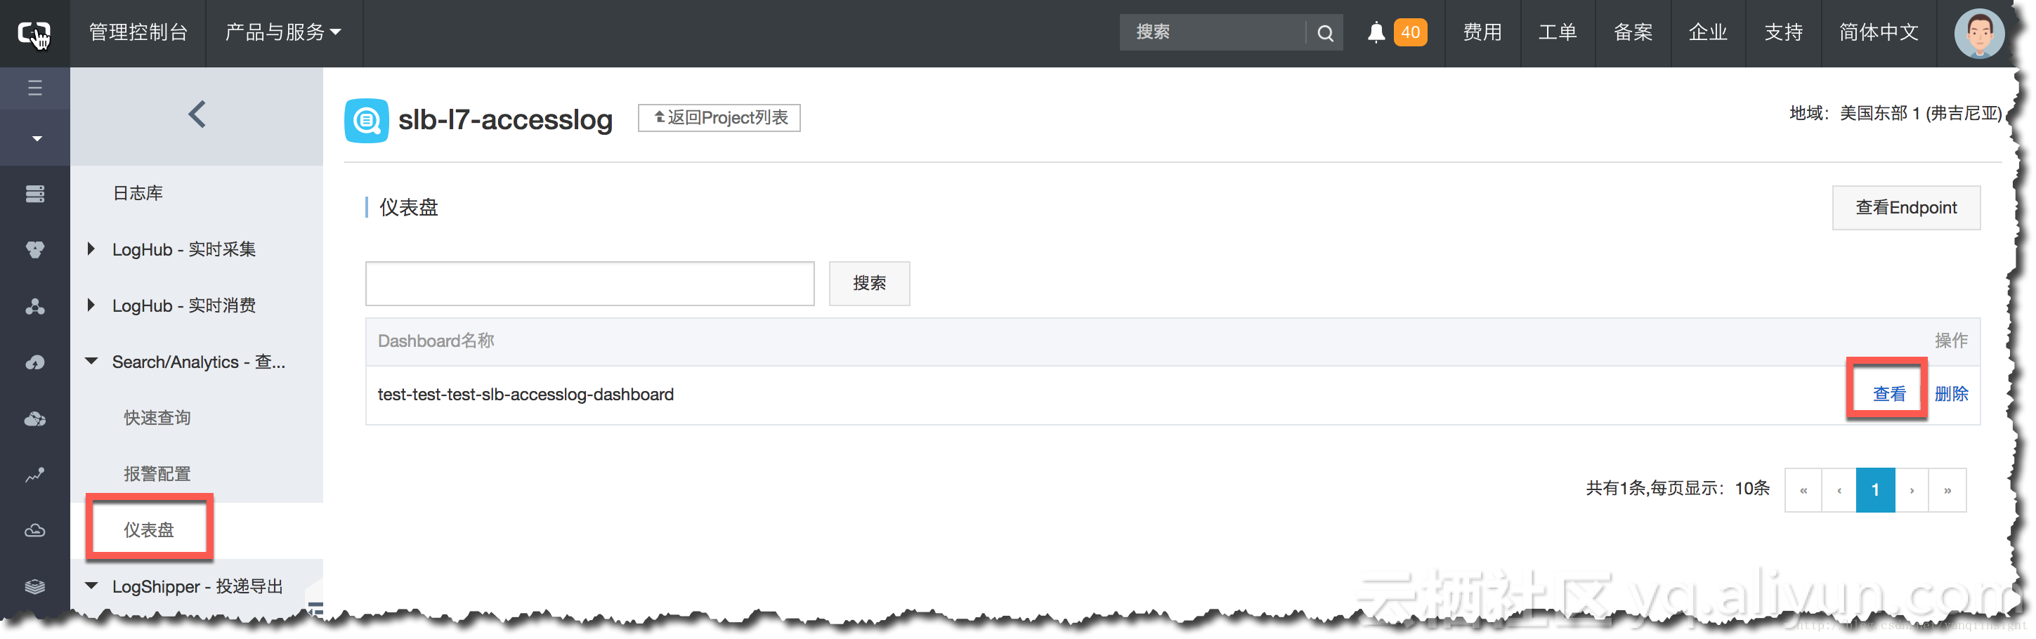The width and height of the screenshot is (2036, 639).
Task: Open the 备案 menu
Action: 1633,33
